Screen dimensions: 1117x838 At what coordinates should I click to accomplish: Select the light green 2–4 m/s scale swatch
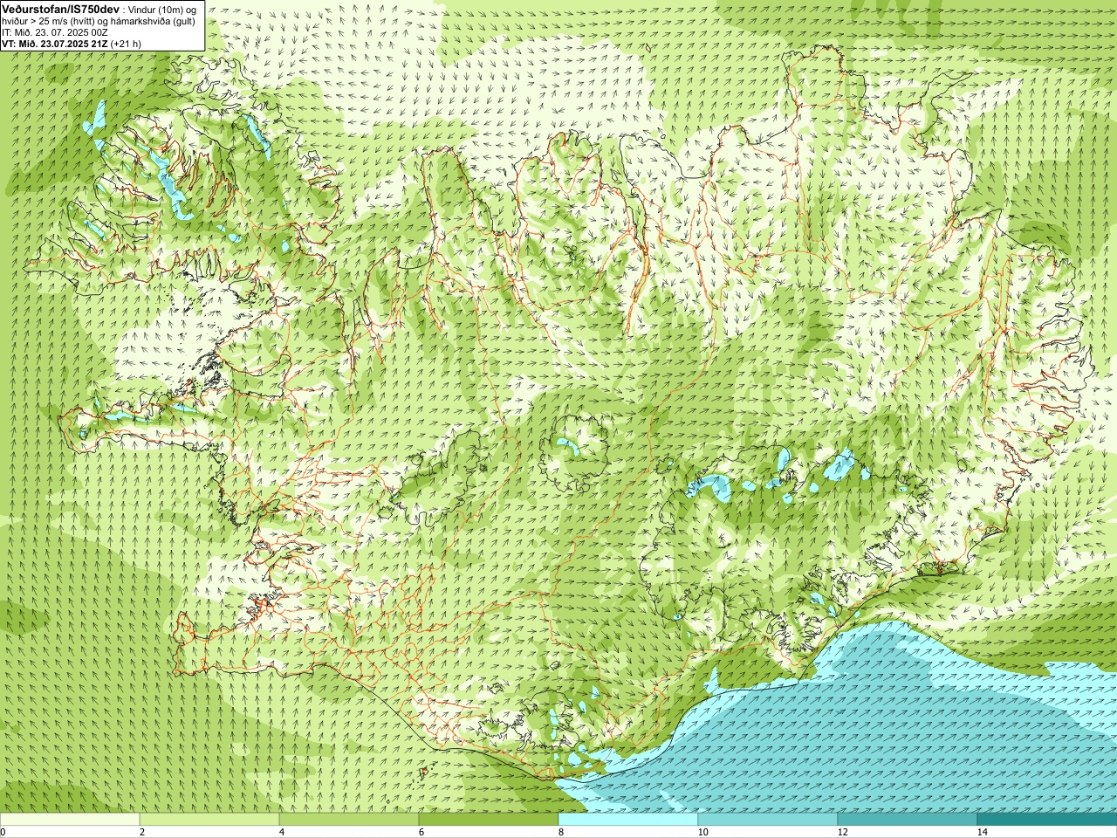(x=209, y=820)
